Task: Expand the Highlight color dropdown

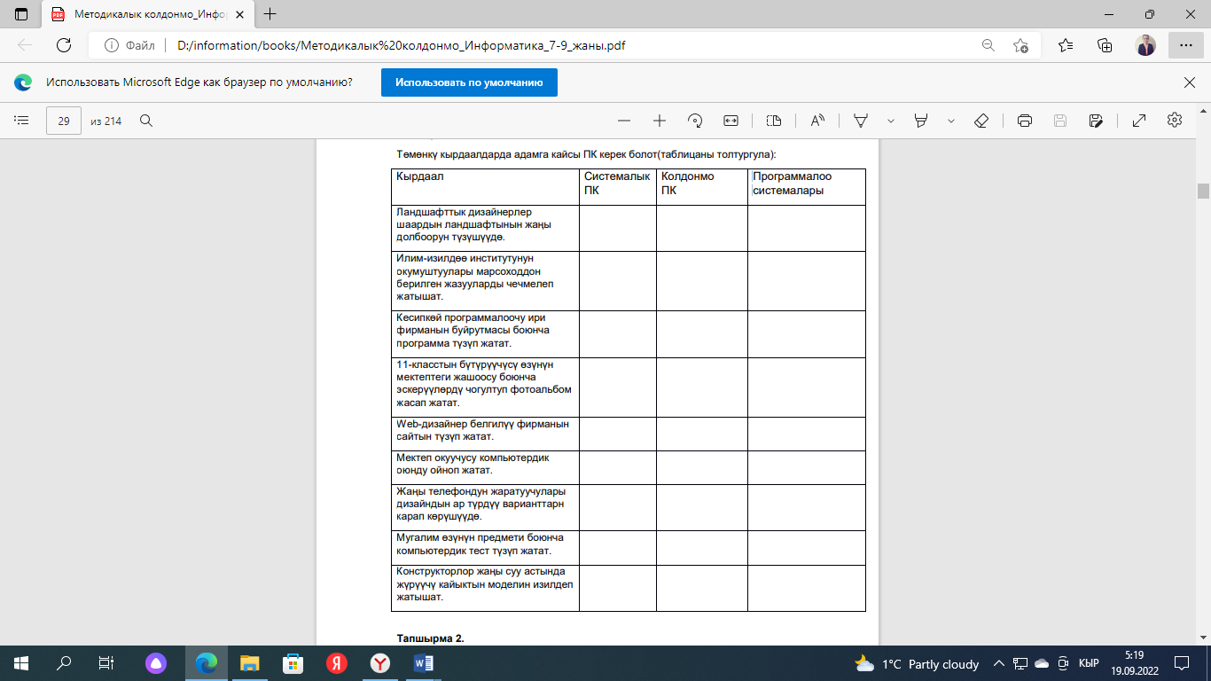Action: pos(951,121)
